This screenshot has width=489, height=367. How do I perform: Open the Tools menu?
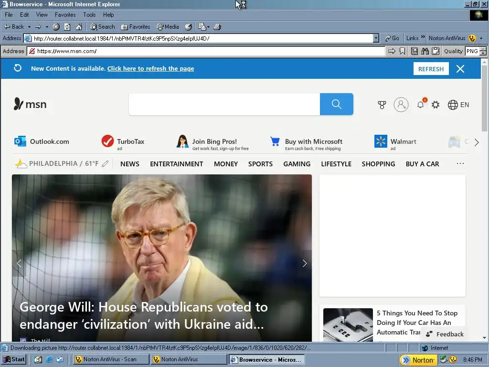click(x=89, y=15)
